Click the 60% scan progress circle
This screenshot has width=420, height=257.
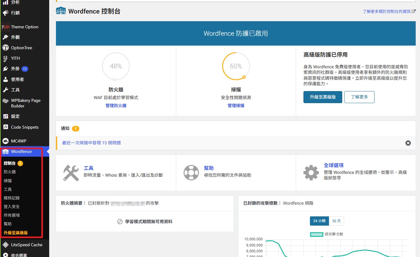click(236, 66)
